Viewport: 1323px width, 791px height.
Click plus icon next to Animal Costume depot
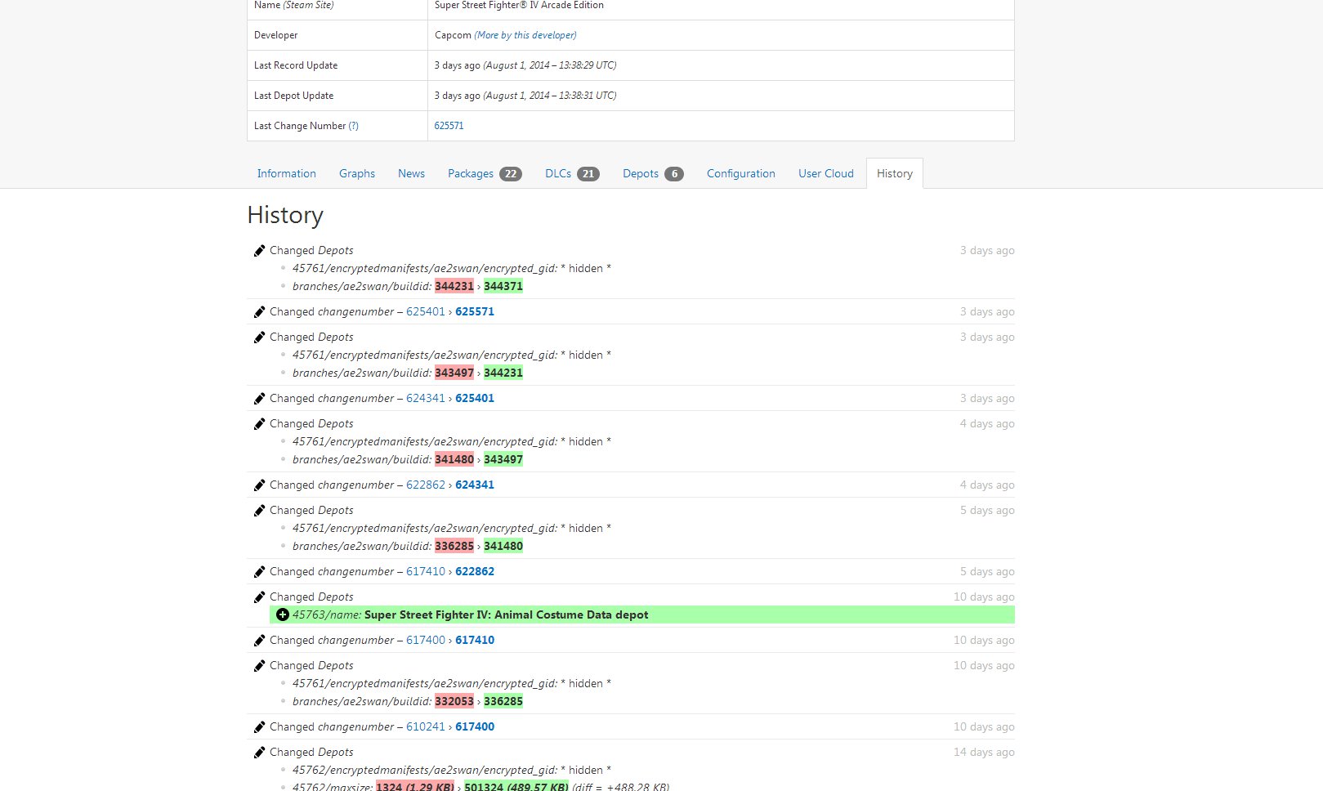click(283, 615)
